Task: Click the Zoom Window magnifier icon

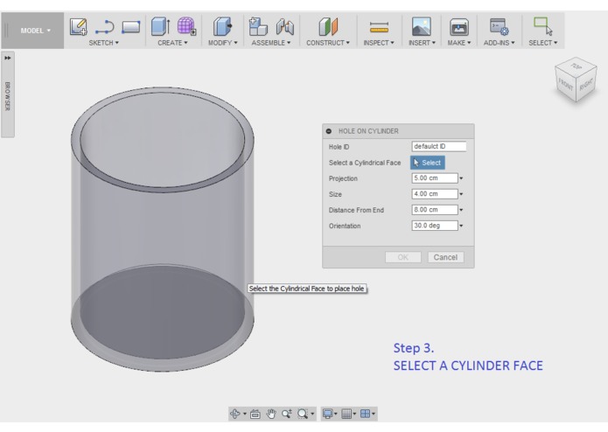Action: (303, 414)
